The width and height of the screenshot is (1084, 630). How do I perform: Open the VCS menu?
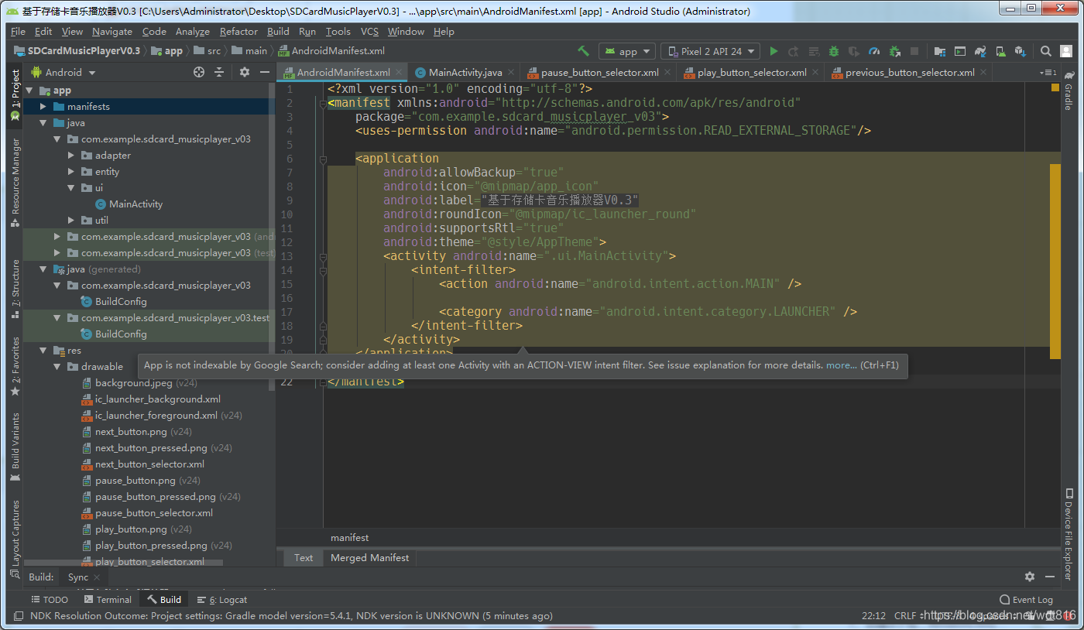click(369, 31)
